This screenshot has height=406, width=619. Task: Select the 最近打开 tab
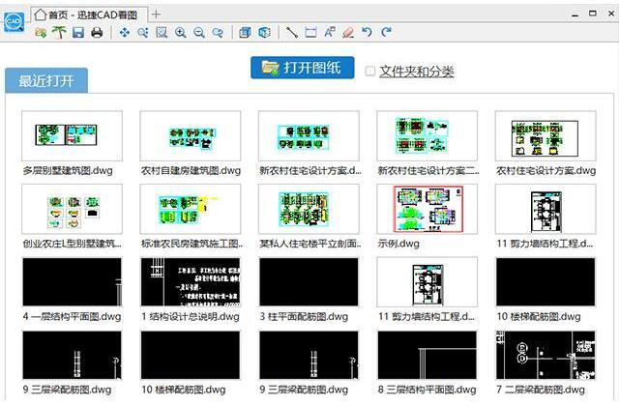click(46, 80)
